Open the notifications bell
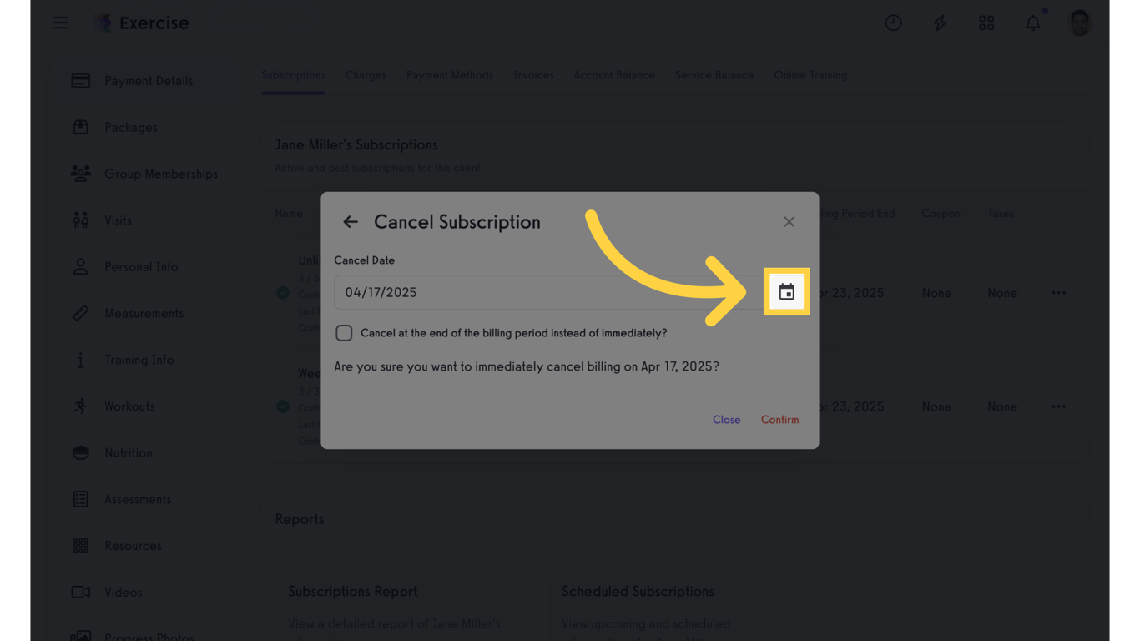Image resolution: width=1140 pixels, height=641 pixels. click(1033, 23)
